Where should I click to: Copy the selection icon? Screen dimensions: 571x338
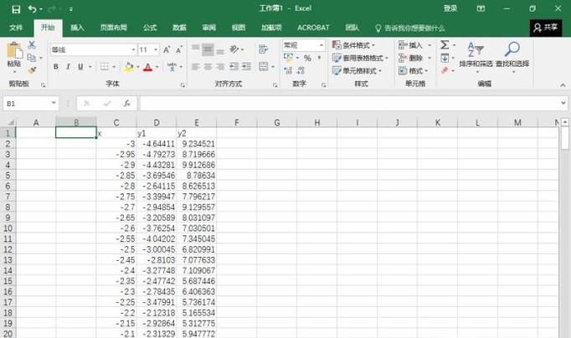pos(32,58)
